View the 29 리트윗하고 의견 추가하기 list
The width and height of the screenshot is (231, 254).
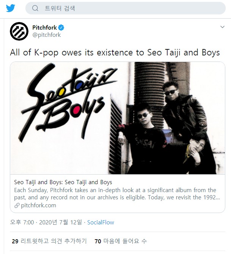pyautogui.click(x=49, y=241)
